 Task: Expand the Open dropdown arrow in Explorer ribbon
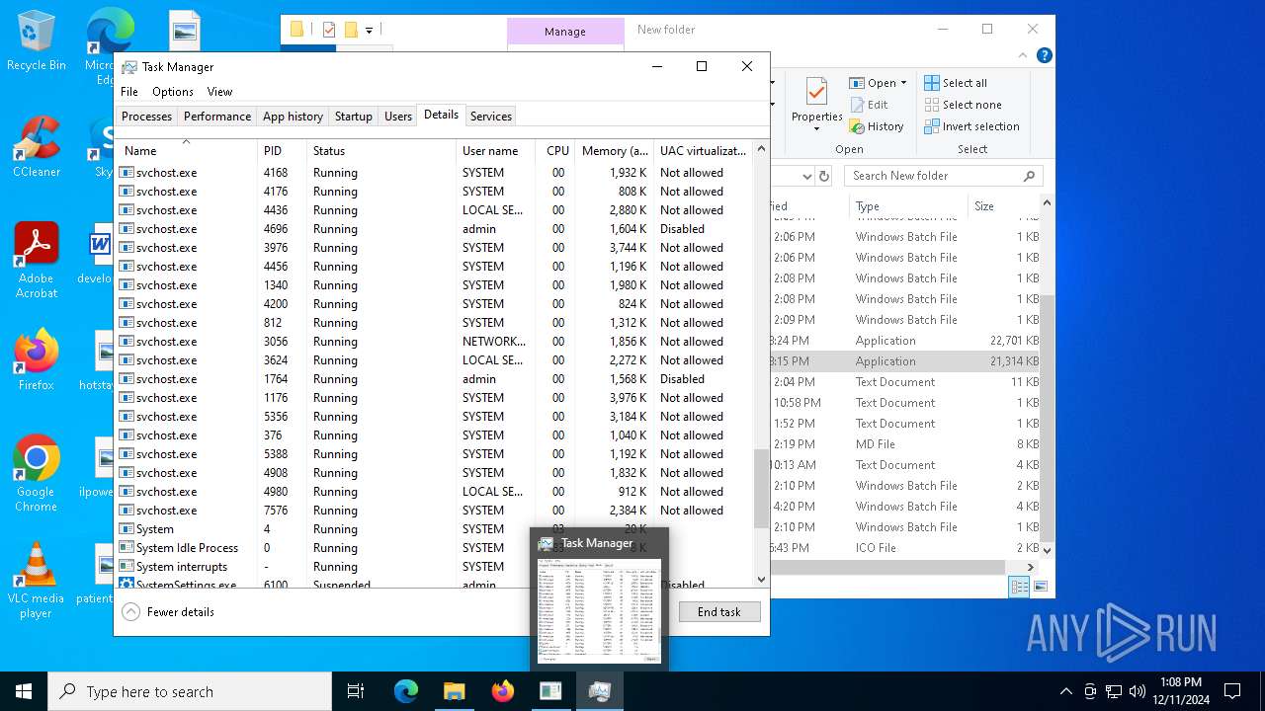coord(903,83)
